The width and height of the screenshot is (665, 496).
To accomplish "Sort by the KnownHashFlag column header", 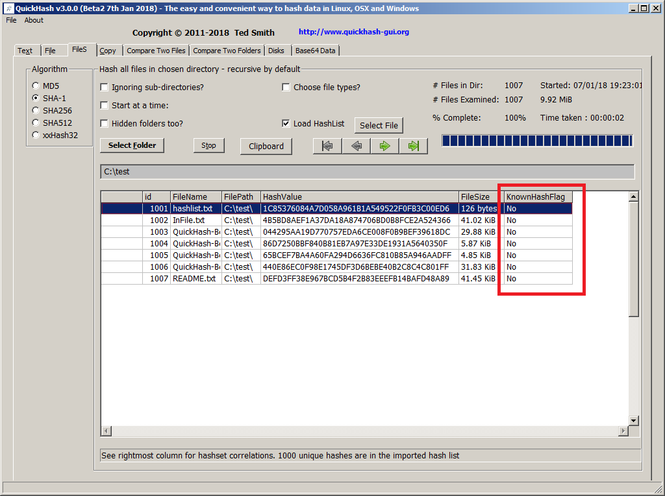I will (536, 196).
